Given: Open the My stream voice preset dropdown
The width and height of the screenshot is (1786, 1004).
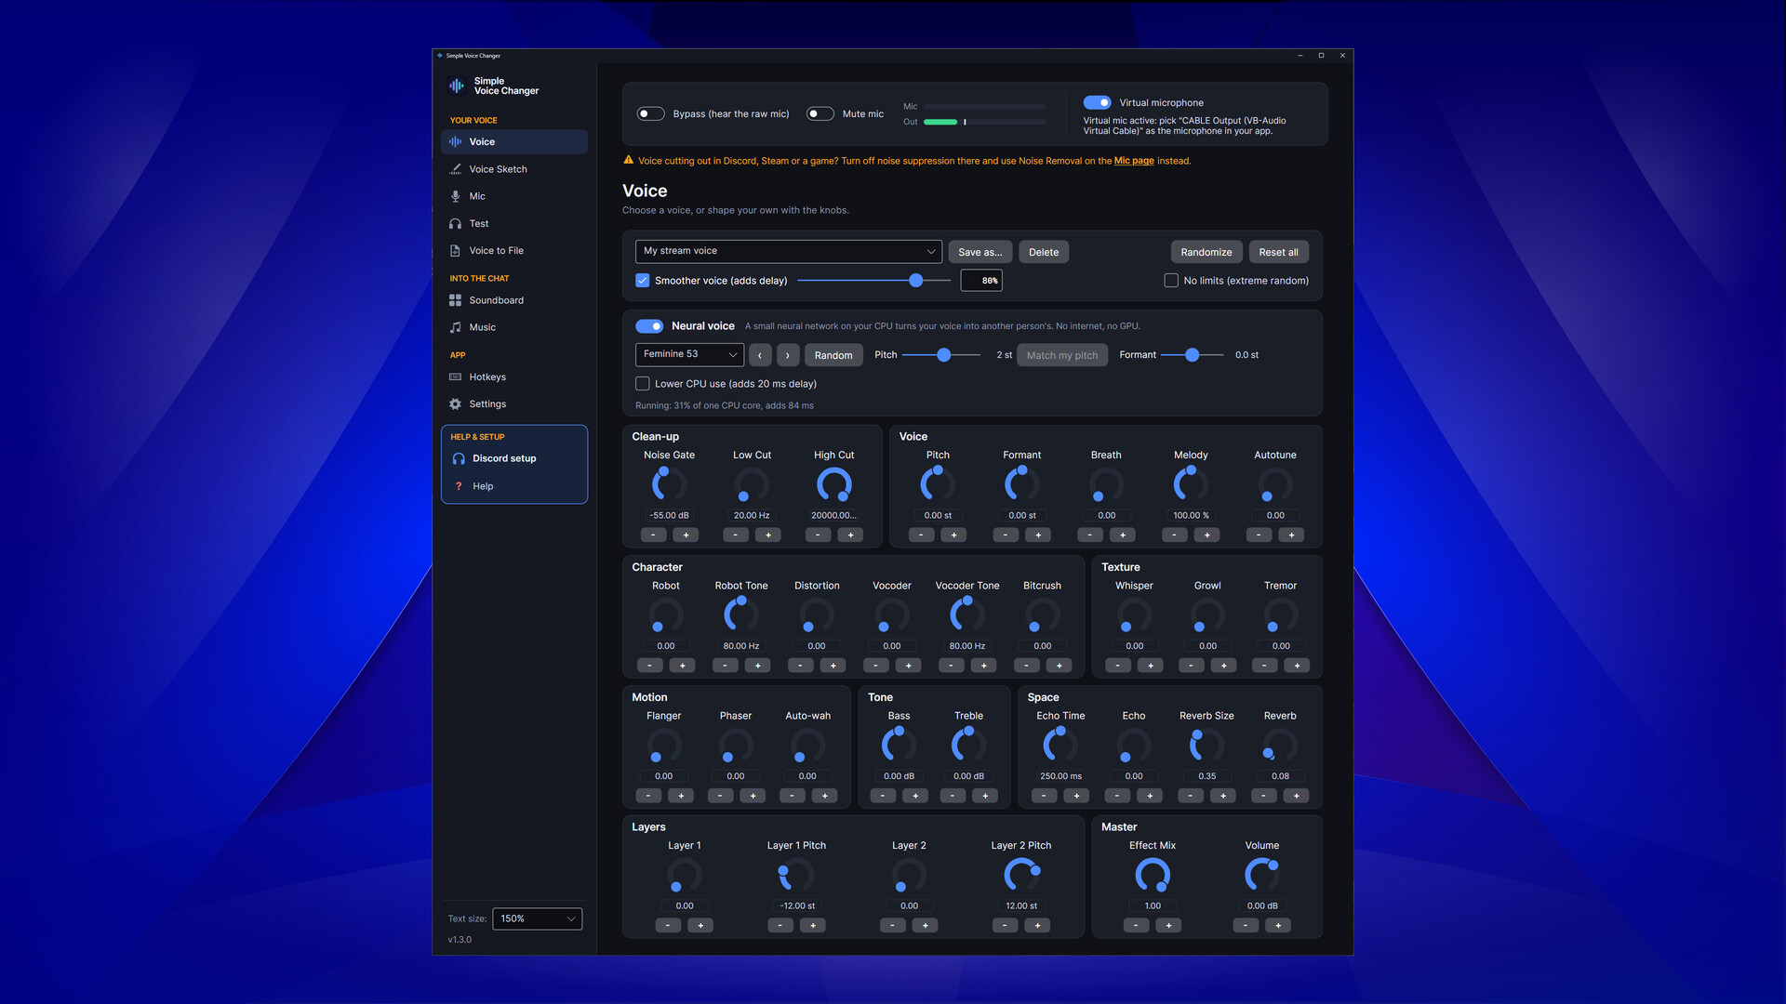Looking at the screenshot, I should (x=788, y=251).
